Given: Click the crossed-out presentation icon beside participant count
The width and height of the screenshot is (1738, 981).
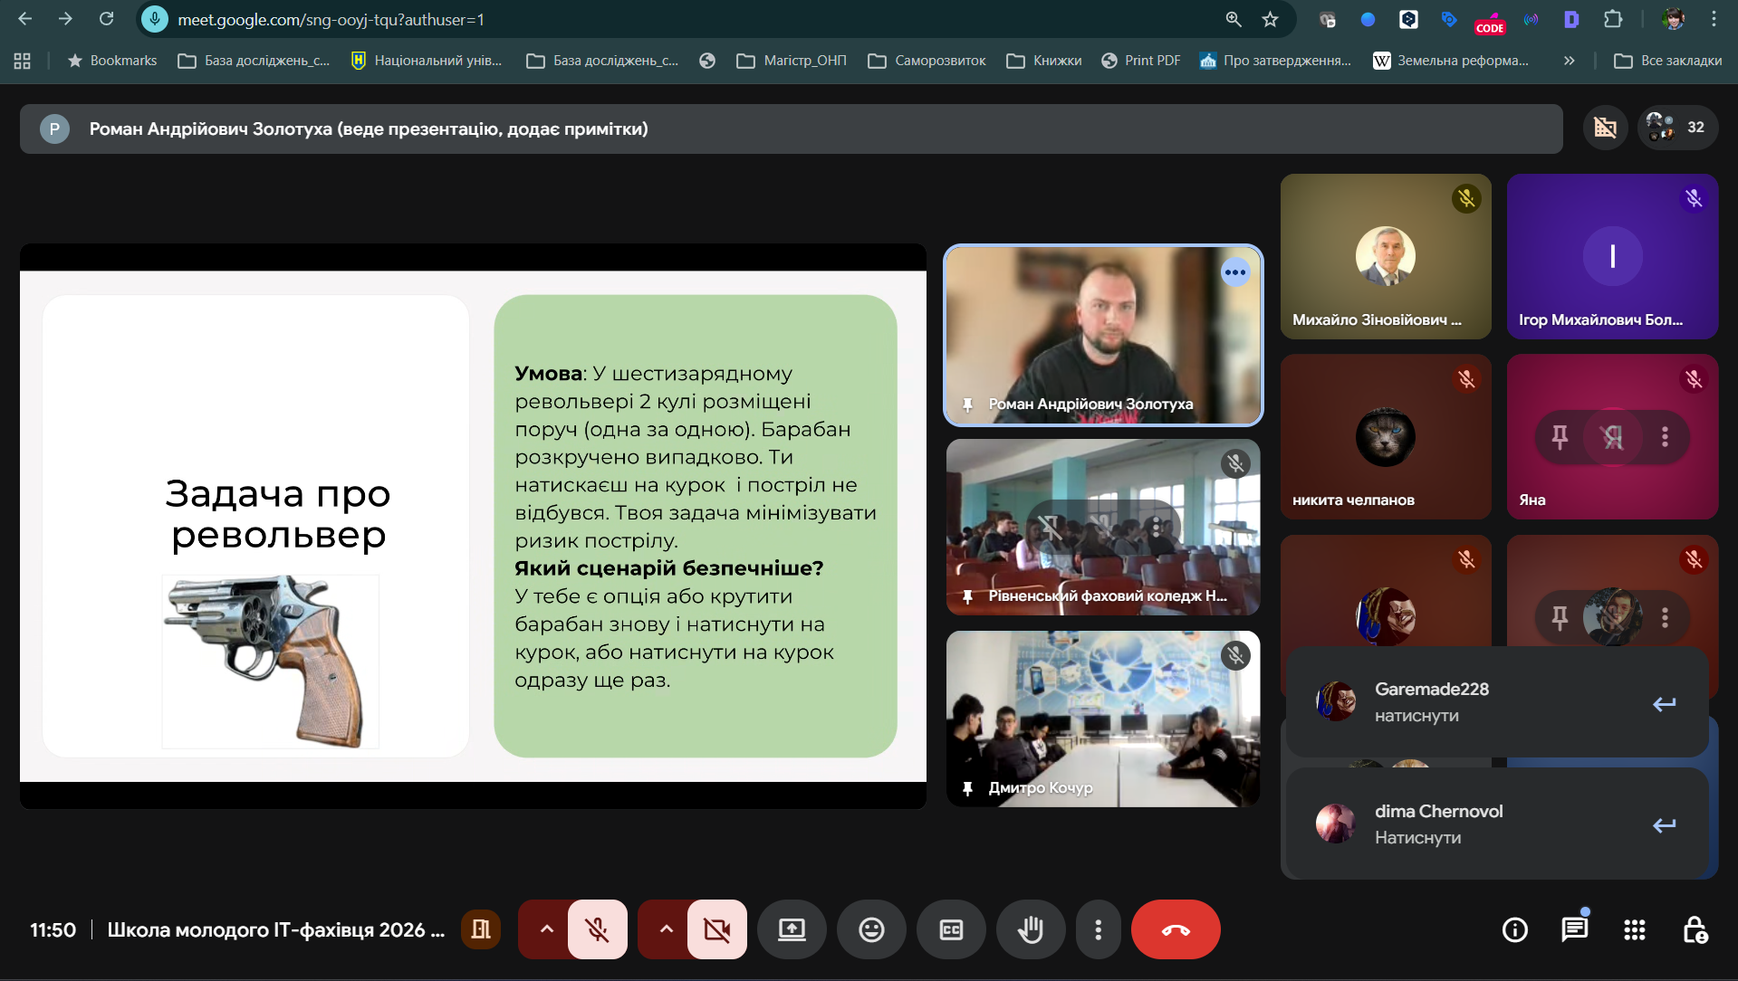Looking at the screenshot, I should click(x=1606, y=128).
